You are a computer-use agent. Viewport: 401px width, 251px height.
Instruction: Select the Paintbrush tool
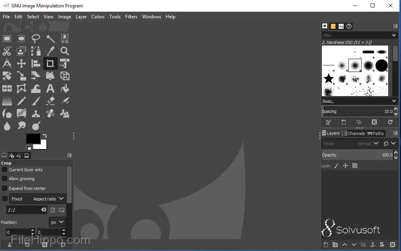(x=36, y=101)
